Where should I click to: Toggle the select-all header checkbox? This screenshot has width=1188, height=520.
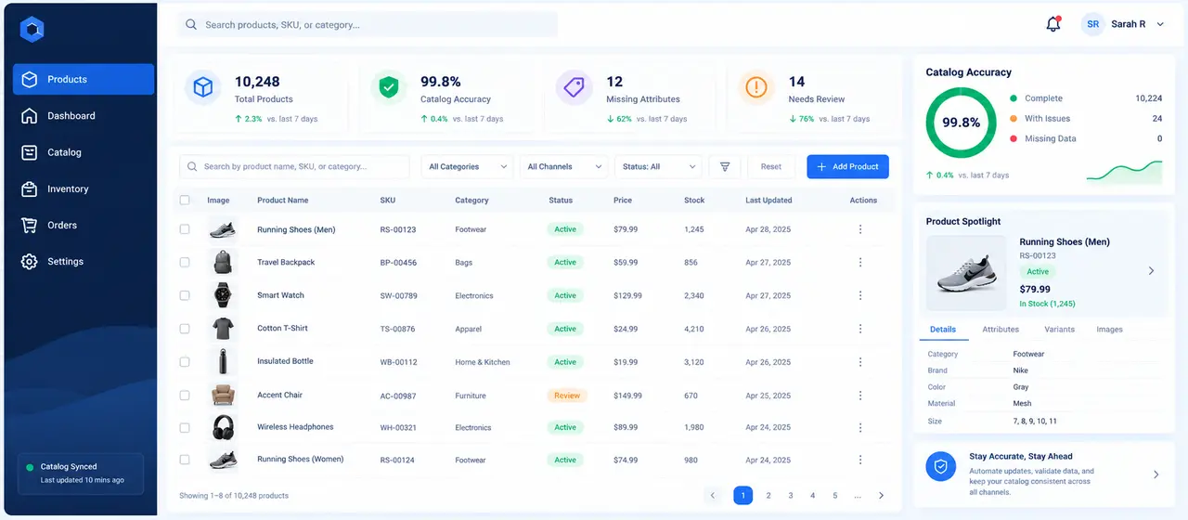coord(185,200)
